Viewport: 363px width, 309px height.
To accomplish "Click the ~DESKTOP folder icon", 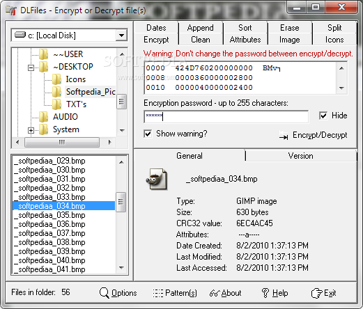I will coord(44,67).
